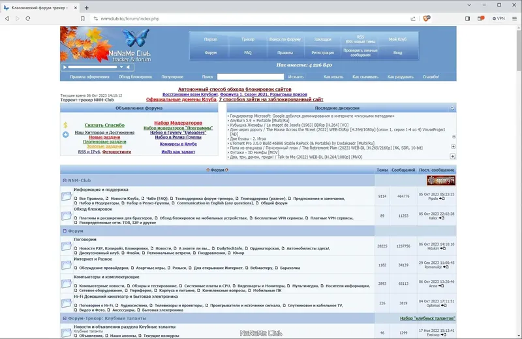The height and width of the screenshot is (339, 522).
Task: Open the Сказать Спасибо link
Action: (104, 125)
